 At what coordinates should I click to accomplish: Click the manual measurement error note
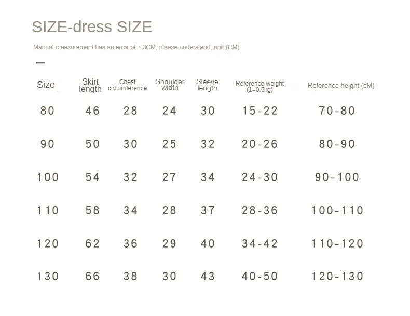point(136,47)
